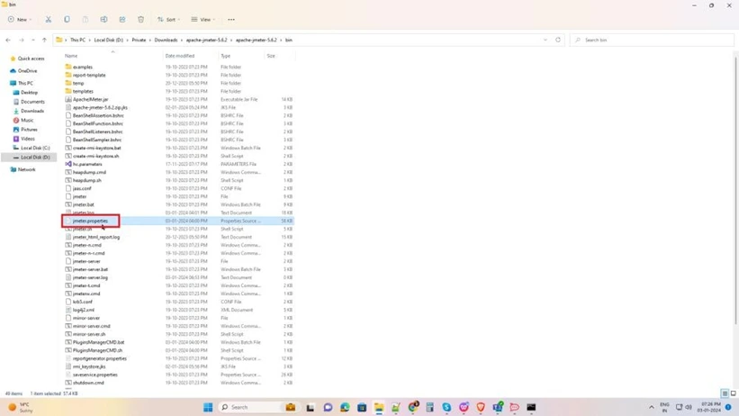Image resolution: width=739 pixels, height=416 pixels.
Task: Open the taskbar clock and date
Action: coord(710,407)
